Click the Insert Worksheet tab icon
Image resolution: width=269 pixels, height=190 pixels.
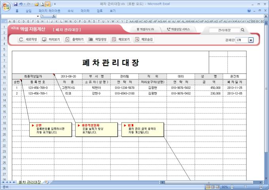point(47,182)
